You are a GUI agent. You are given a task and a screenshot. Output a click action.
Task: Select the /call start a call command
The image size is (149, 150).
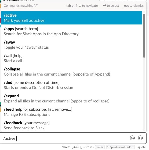[x=71, y=58]
